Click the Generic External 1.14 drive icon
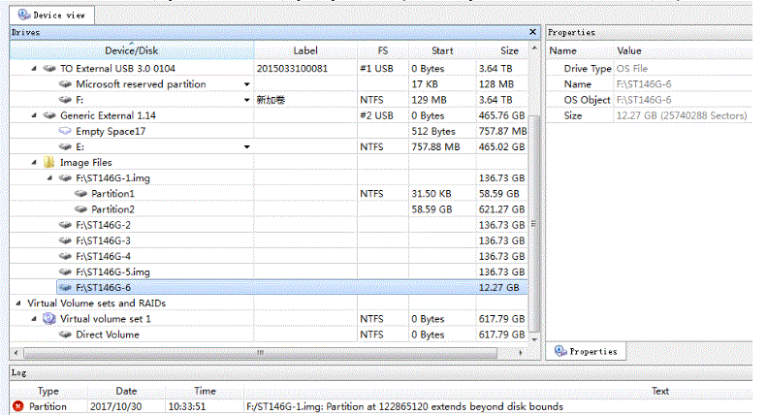 pos(48,115)
